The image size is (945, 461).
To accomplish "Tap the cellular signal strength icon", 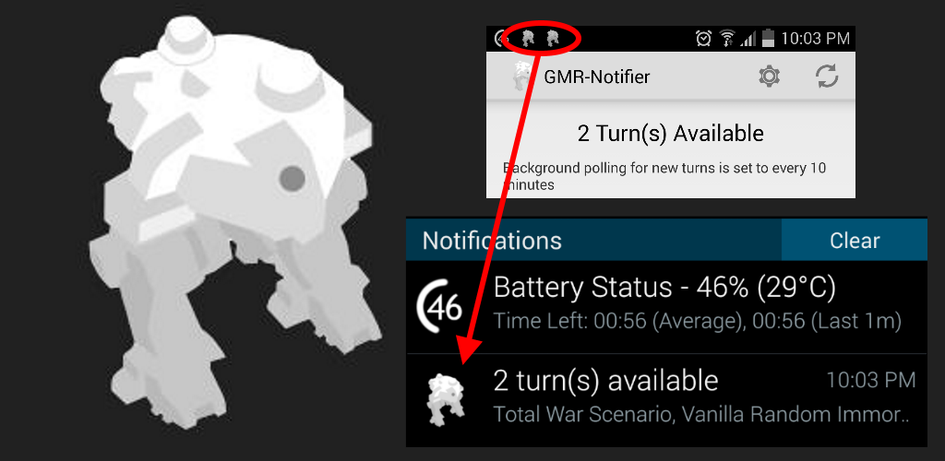I will tap(748, 39).
